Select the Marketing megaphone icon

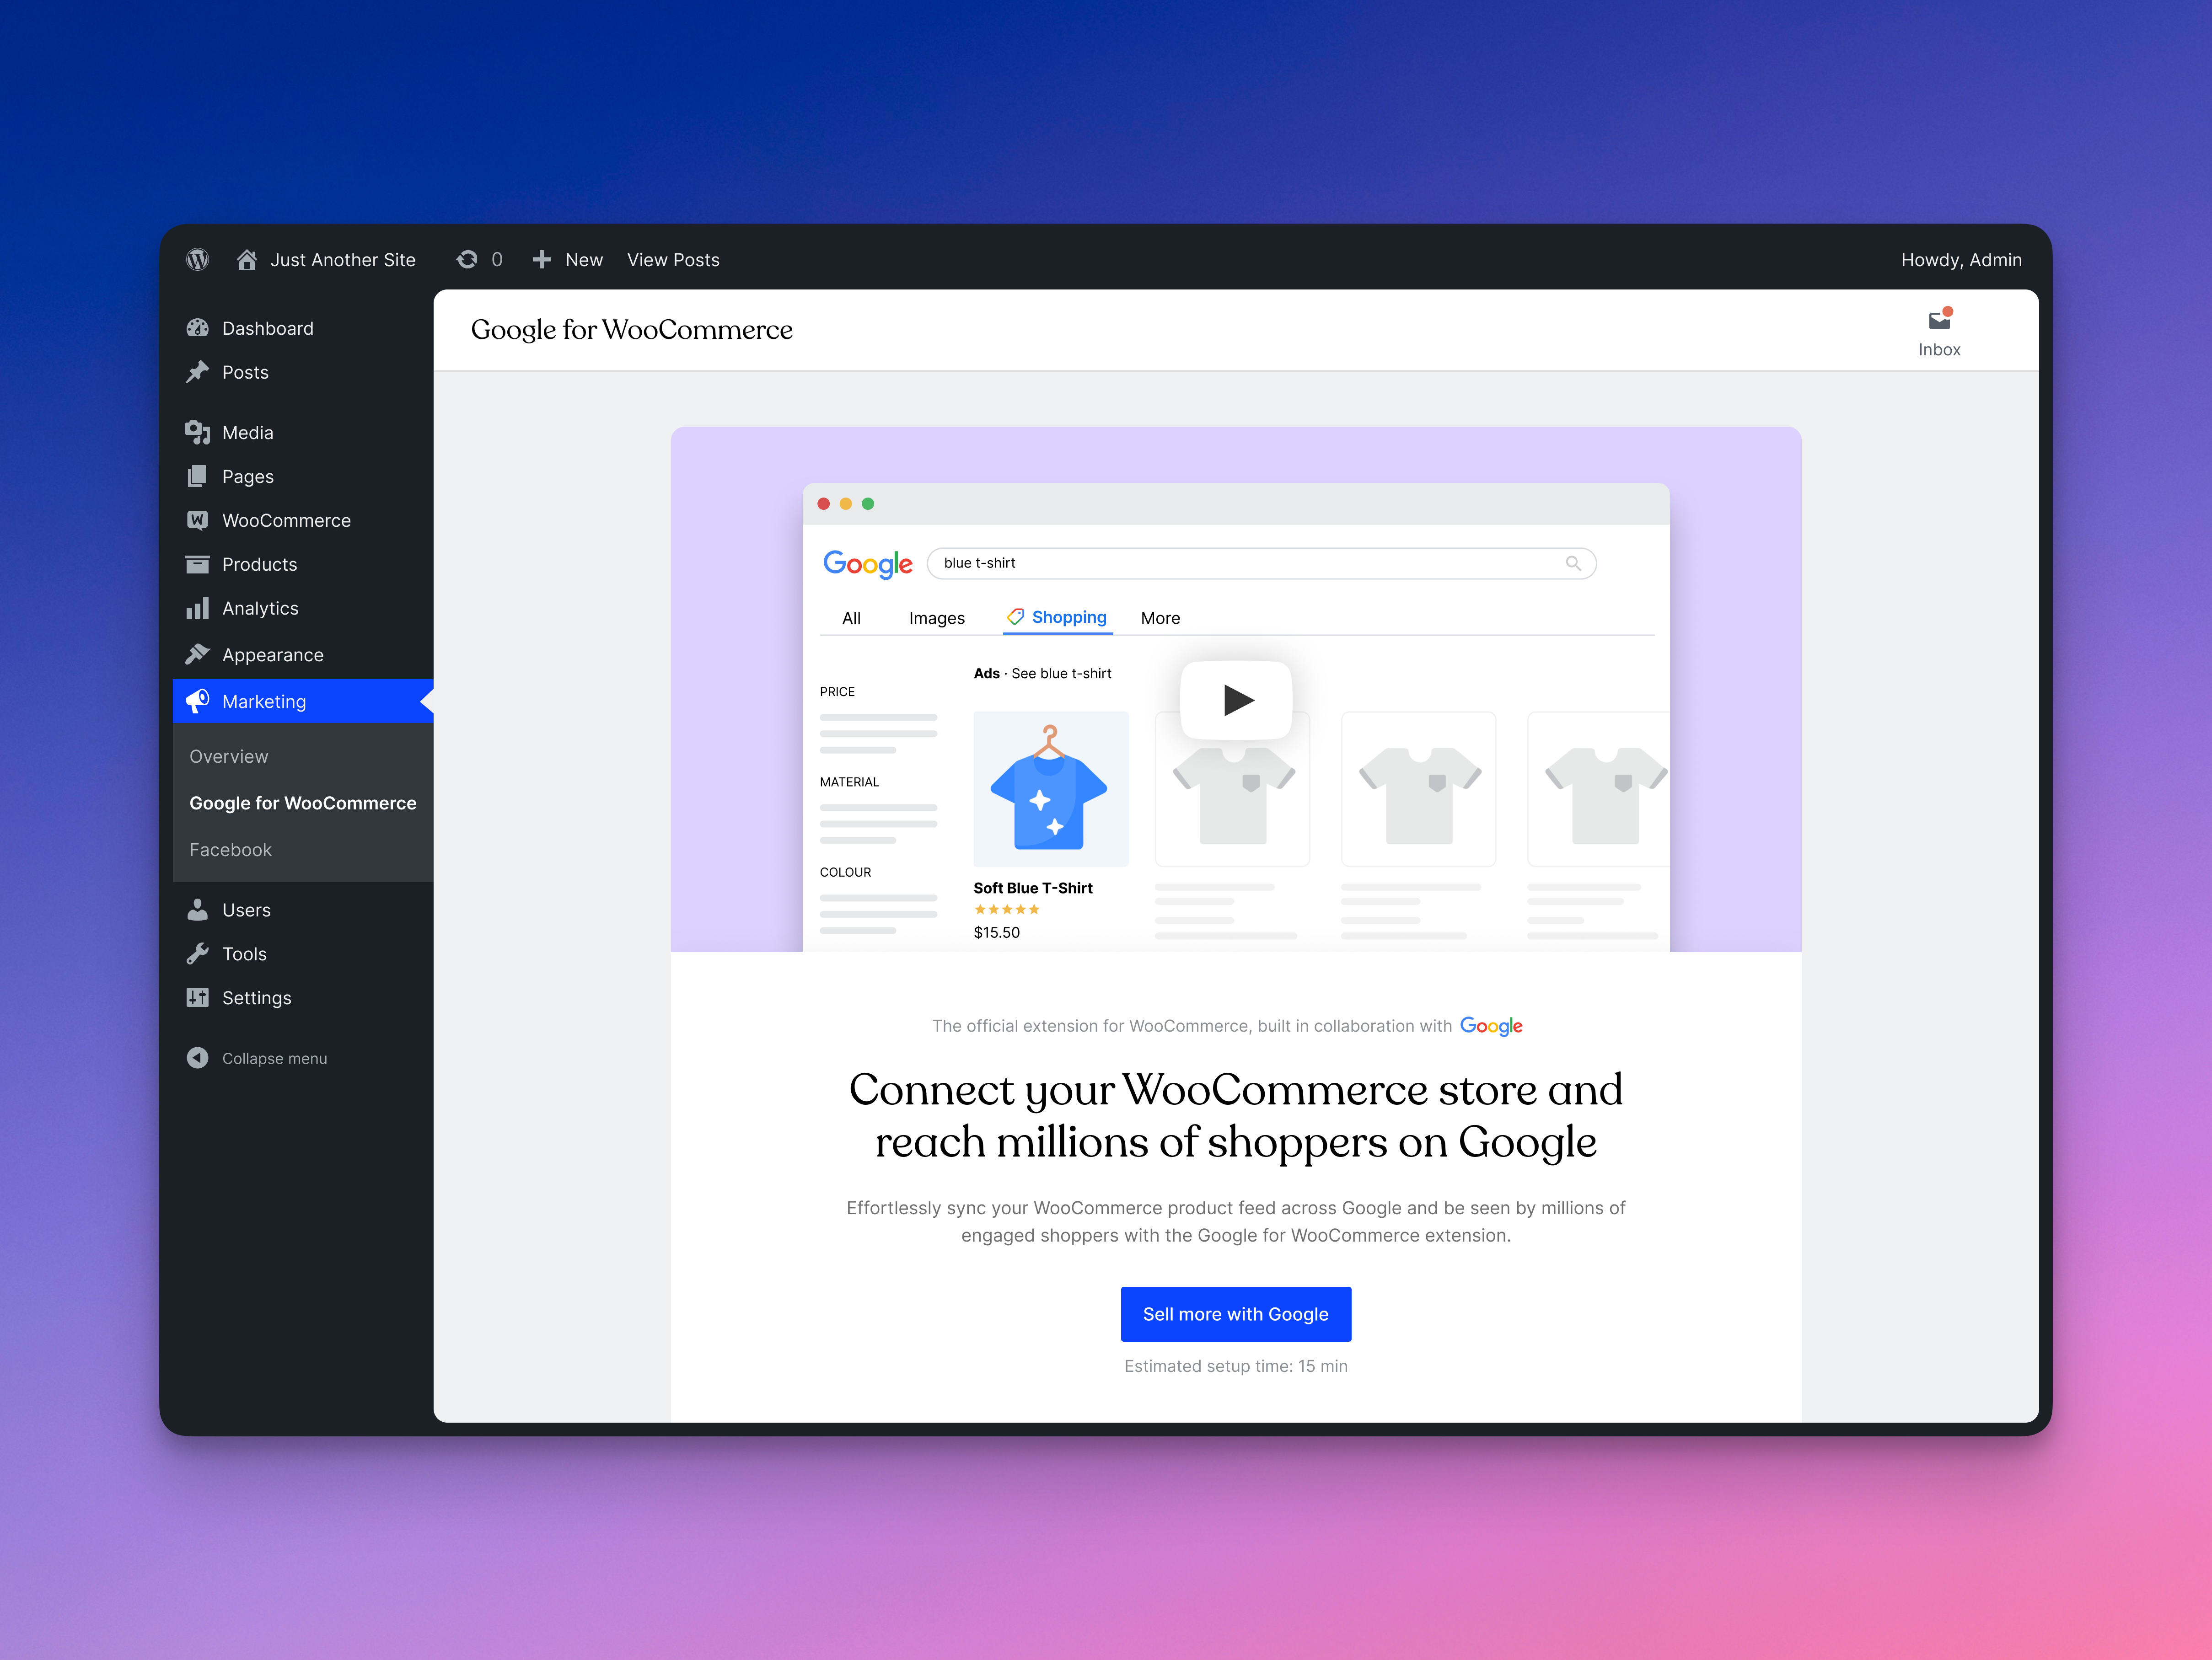coord(198,701)
